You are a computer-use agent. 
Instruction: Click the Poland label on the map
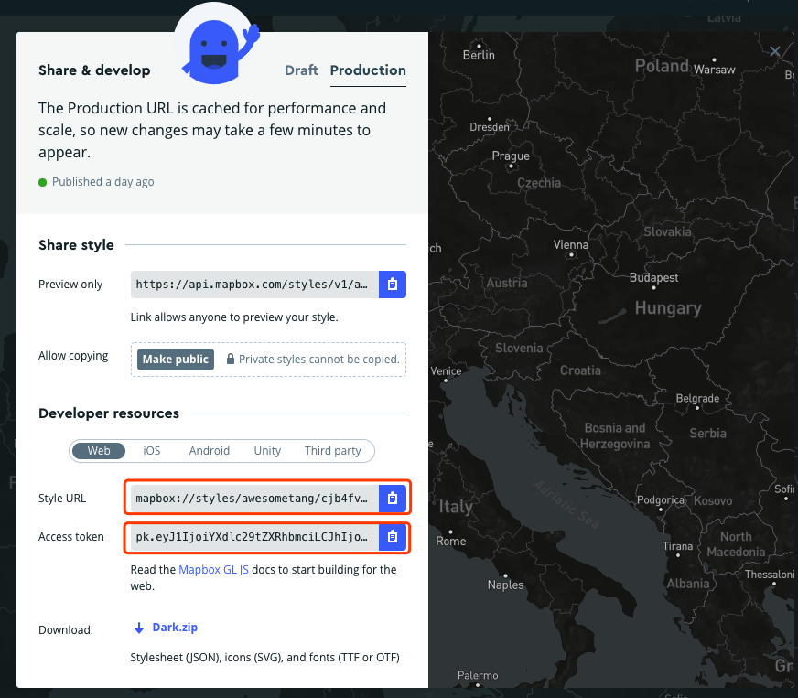tap(662, 66)
